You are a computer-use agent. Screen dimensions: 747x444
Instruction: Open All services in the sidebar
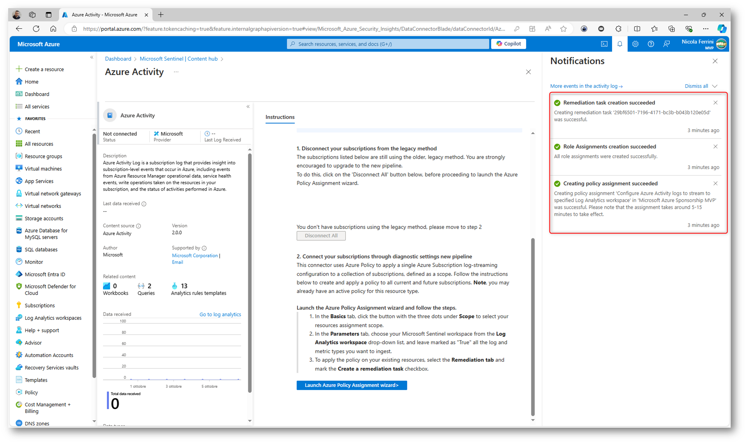[37, 107]
